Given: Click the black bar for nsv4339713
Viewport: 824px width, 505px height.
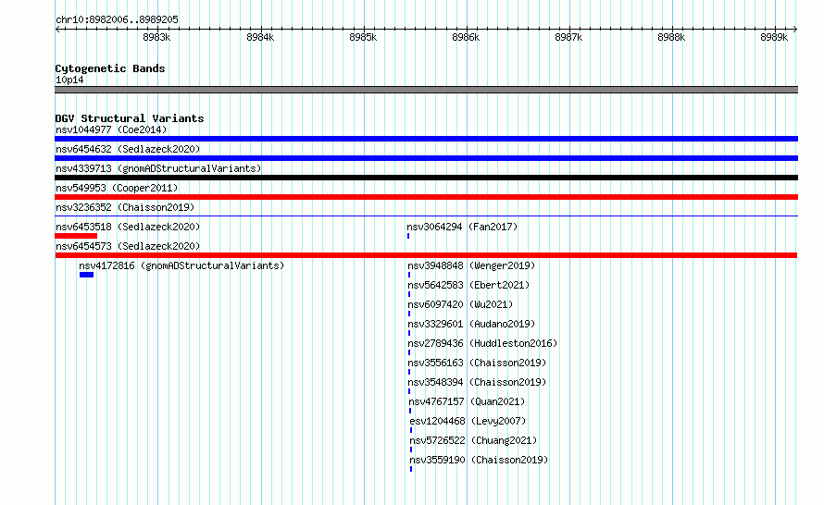Looking at the screenshot, I should tap(426, 178).
